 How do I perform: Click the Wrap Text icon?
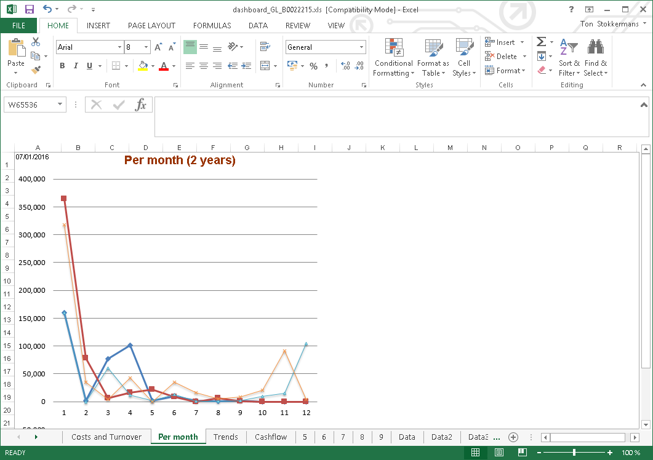(x=265, y=47)
